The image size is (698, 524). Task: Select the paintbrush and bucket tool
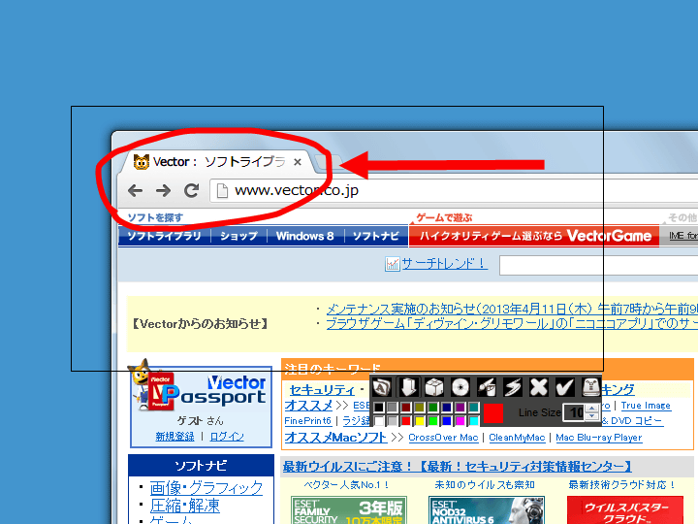click(487, 387)
